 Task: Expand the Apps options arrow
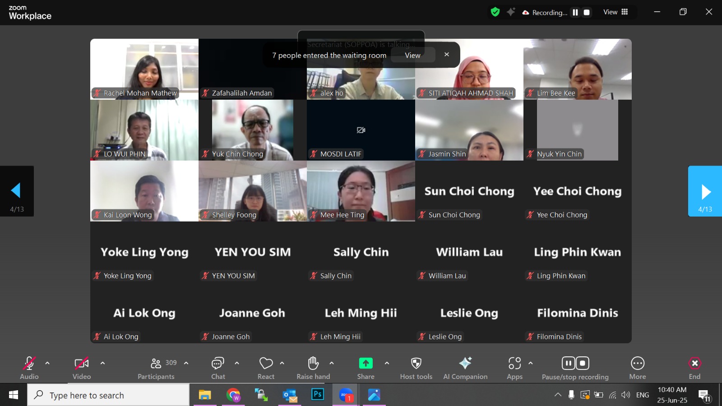tap(531, 363)
